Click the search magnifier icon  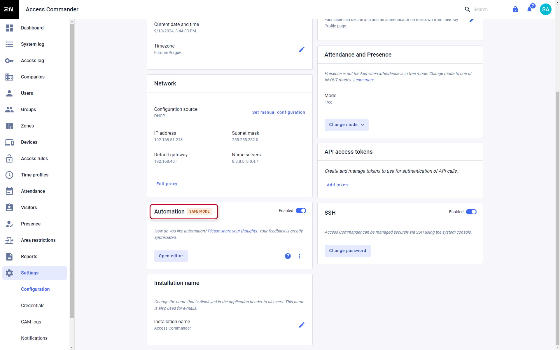[x=467, y=9]
